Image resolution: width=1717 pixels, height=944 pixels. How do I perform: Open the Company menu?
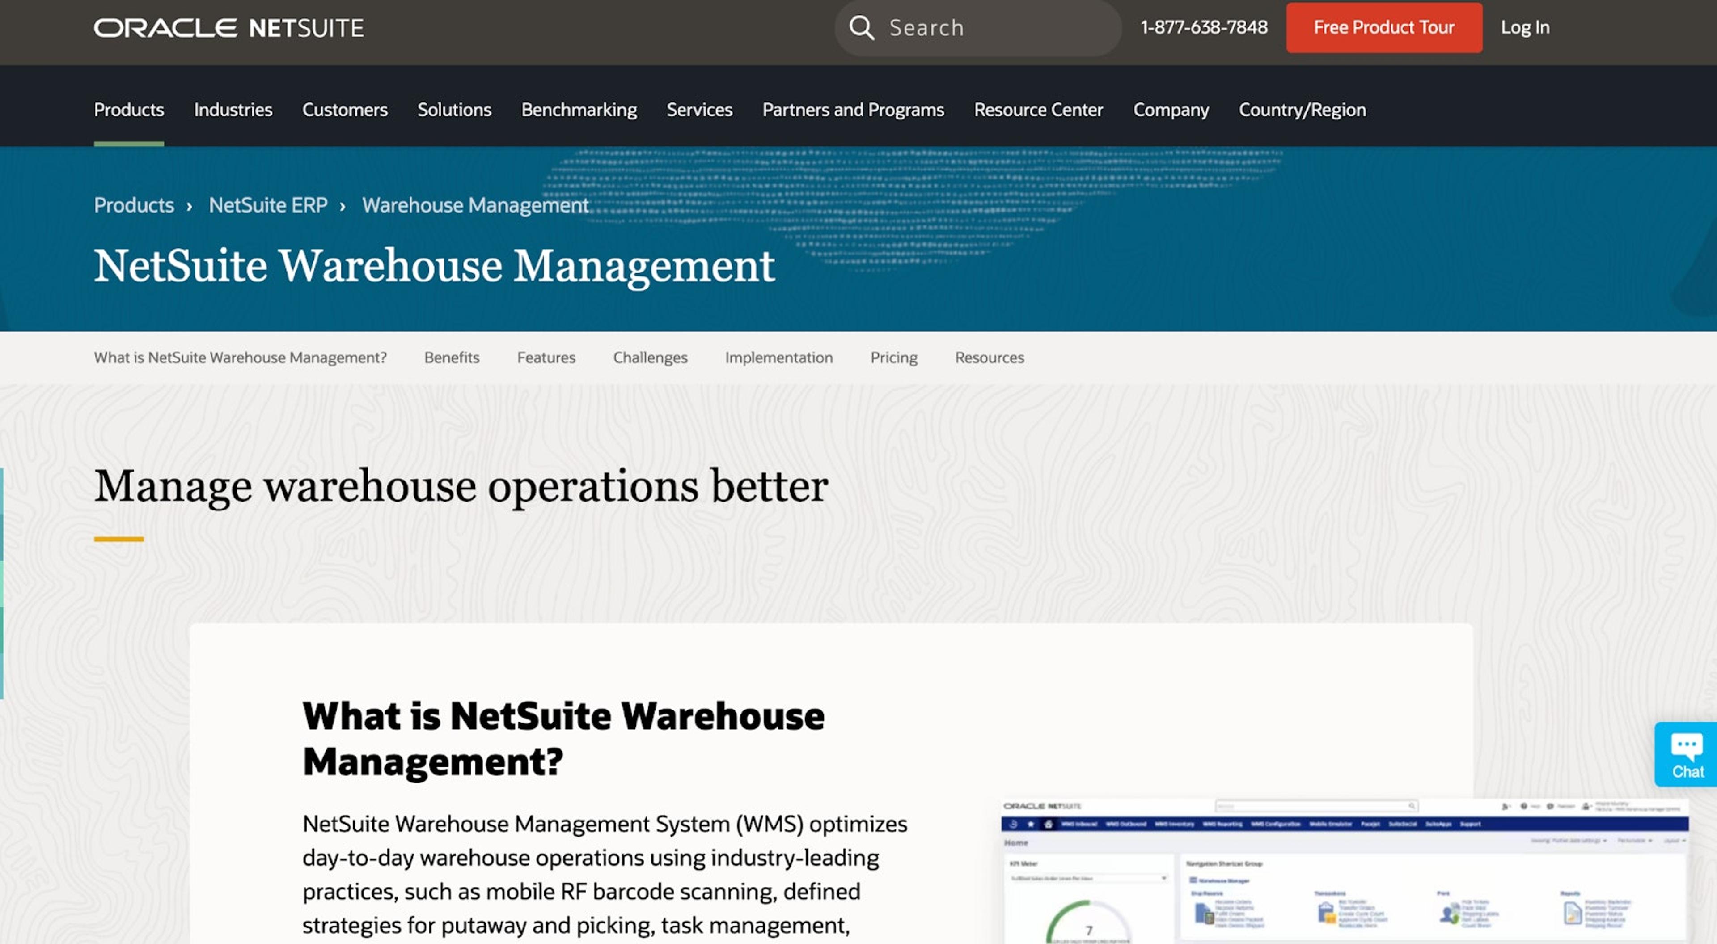(1171, 110)
